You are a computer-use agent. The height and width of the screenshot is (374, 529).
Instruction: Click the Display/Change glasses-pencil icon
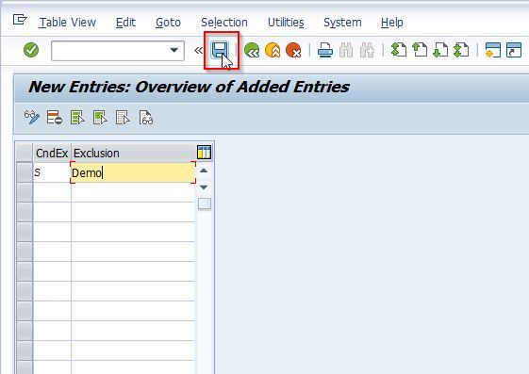tap(32, 118)
